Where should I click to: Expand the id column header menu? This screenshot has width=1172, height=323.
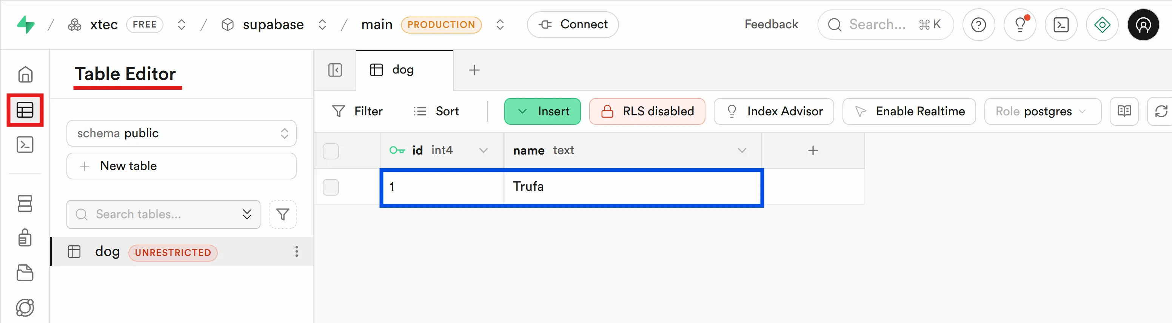click(483, 150)
